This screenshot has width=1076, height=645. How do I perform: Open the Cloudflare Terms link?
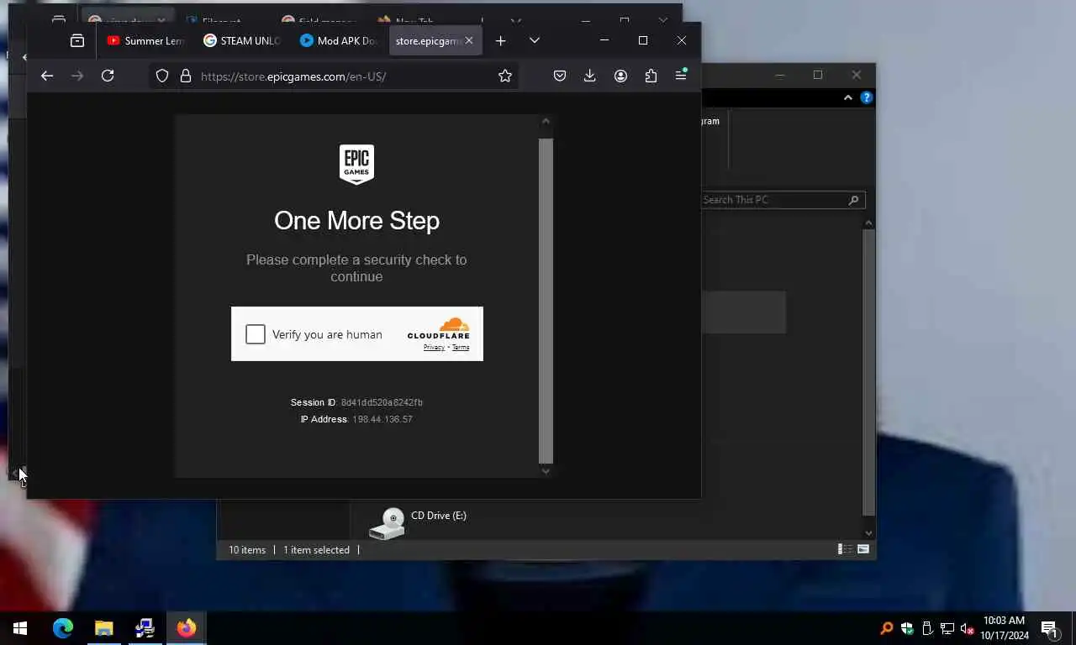coord(461,347)
